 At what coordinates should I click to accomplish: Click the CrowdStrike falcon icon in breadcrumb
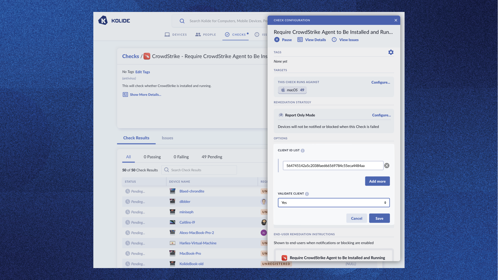click(x=147, y=56)
